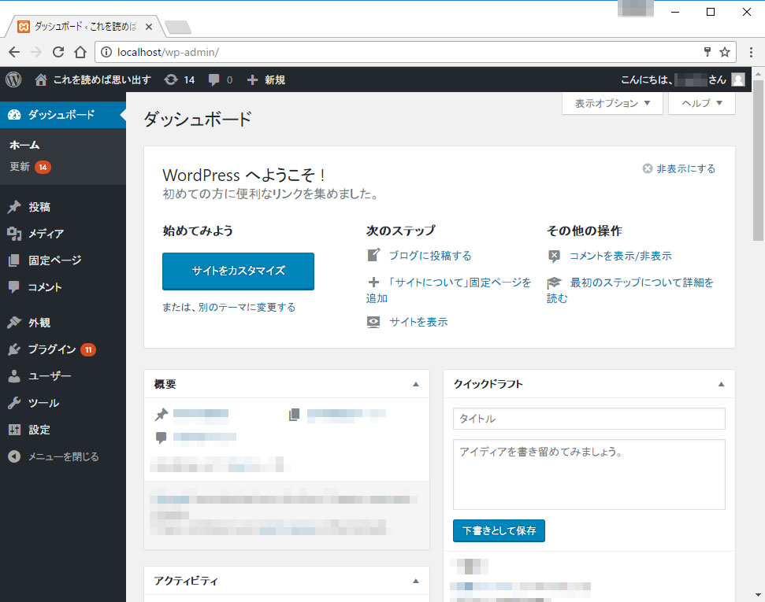Click the メディア icon in sidebar
This screenshot has width=765, height=602.
coord(14,234)
